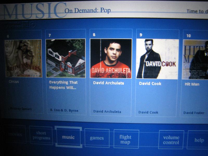Open volume control
Image resolution: width=208 pixels, height=156 pixels.
[171, 140]
